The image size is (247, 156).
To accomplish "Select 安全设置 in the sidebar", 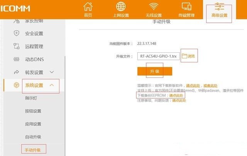I will coord(34,34).
